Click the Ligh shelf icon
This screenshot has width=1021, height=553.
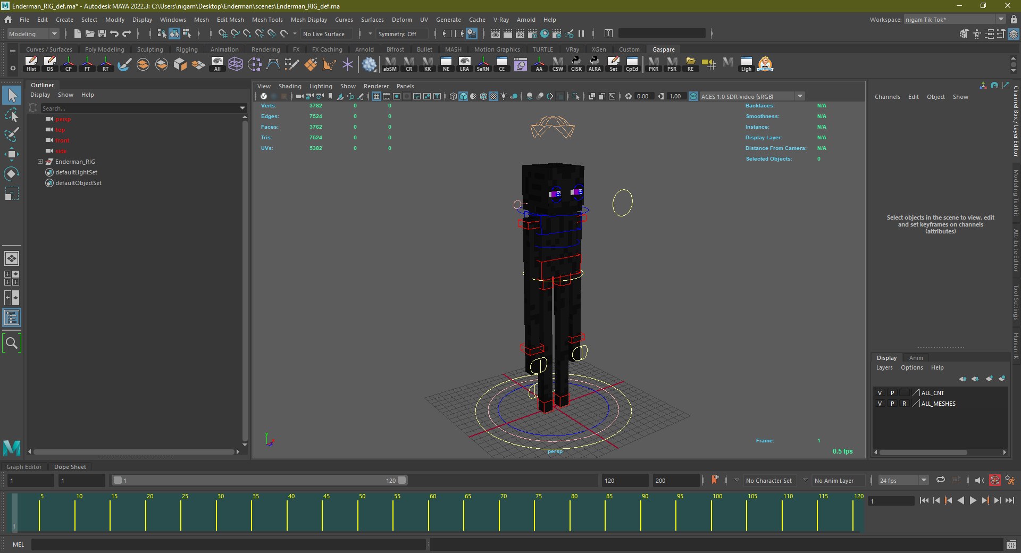(747, 64)
